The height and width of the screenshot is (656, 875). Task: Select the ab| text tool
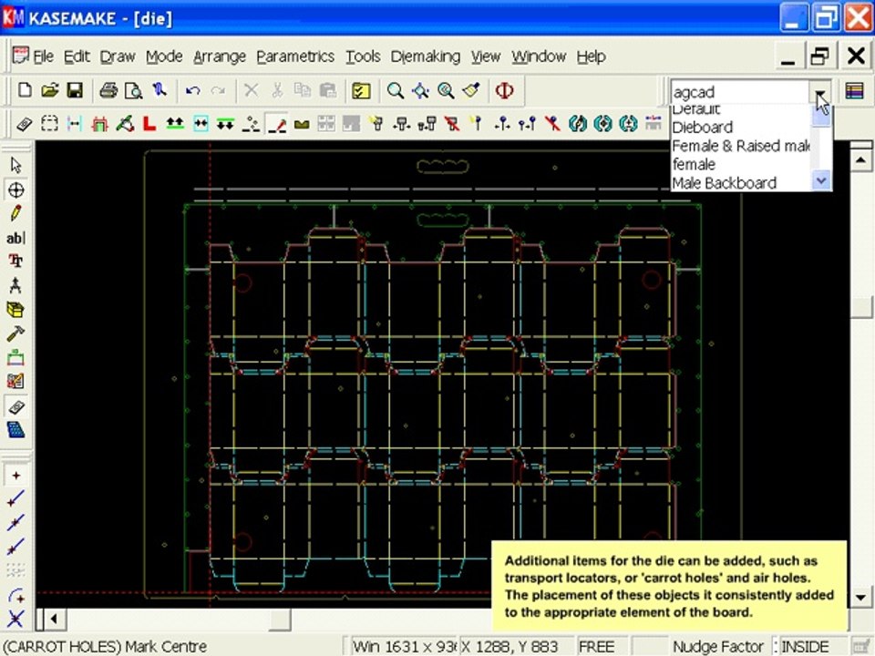pyautogui.click(x=15, y=238)
